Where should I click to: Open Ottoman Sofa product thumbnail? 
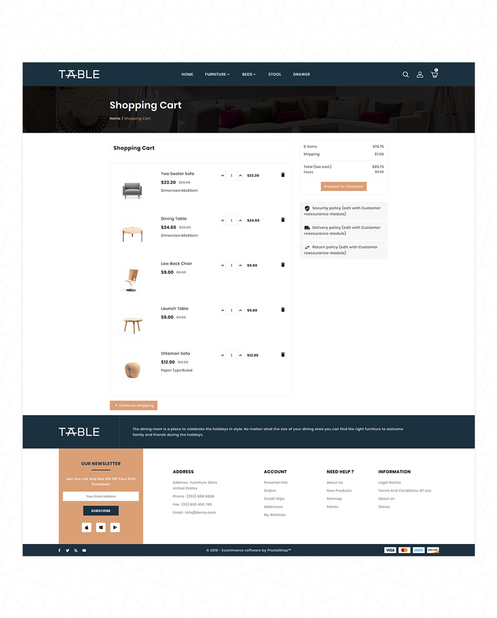[x=132, y=369]
